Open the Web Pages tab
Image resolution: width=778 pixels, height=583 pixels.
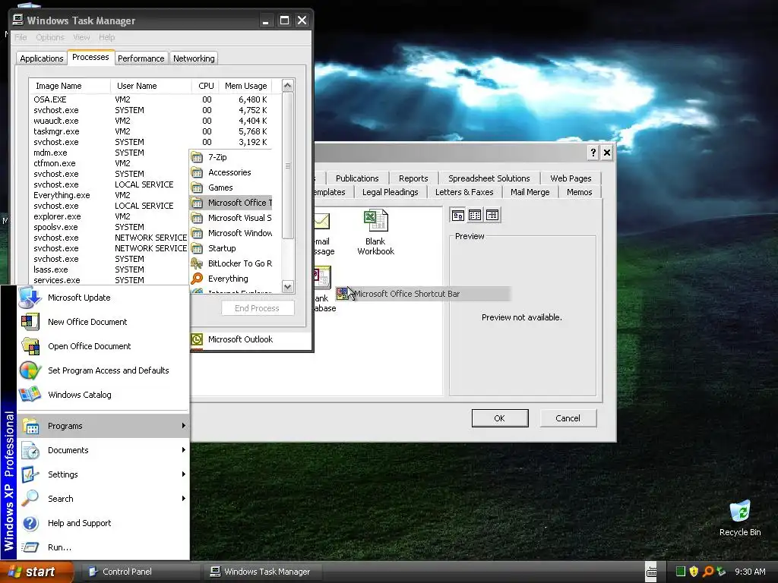[x=571, y=178]
